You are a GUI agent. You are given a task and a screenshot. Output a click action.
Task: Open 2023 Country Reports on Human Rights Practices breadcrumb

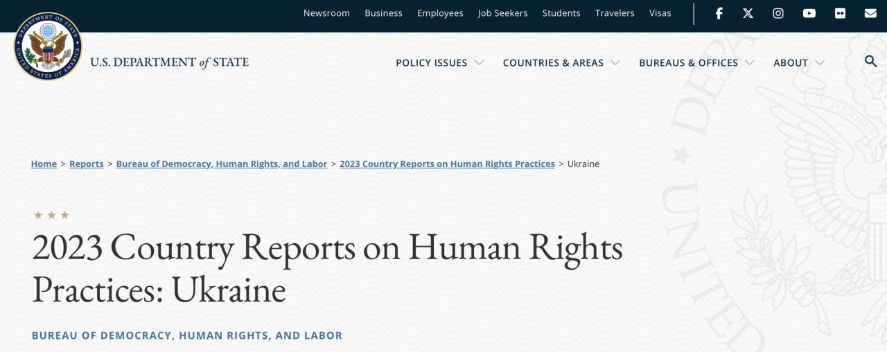[447, 164]
